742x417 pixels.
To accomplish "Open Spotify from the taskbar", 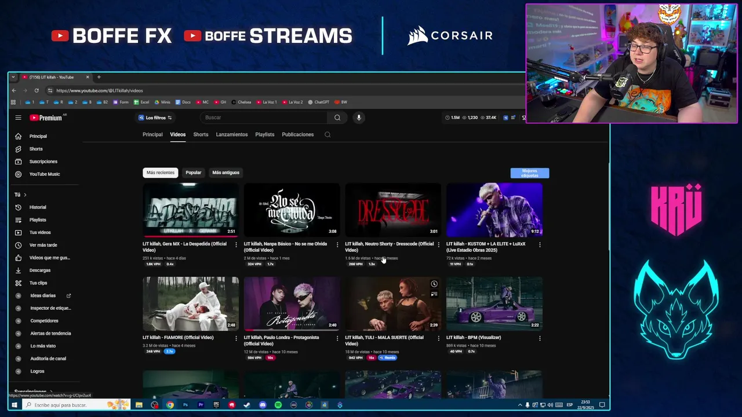I will 278,405.
